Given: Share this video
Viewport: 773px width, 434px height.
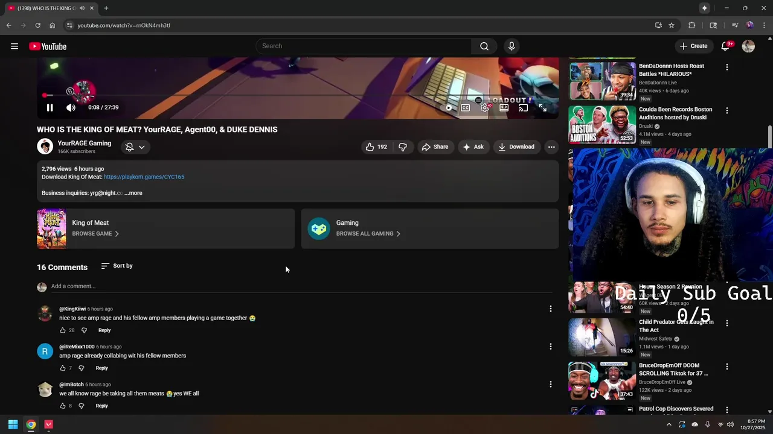Looking at the screenshot, I should coord(435,147).
